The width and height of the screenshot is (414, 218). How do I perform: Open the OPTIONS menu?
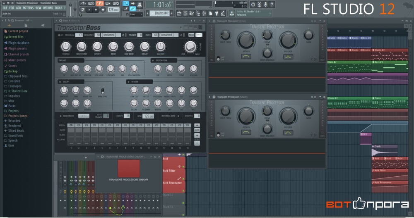48,8
